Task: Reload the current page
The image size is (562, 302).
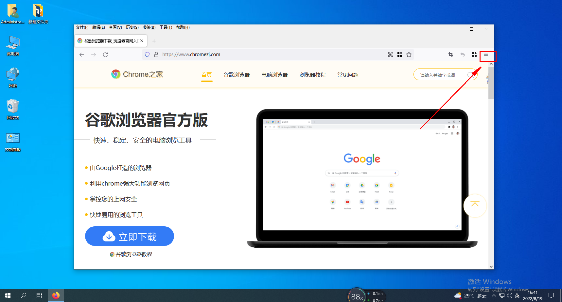Action: tap(105, 54)
